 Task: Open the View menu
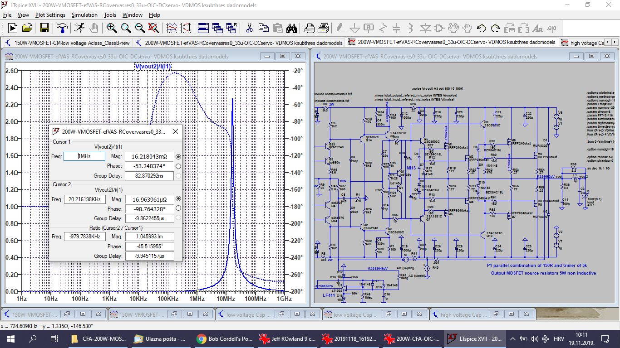click(23, 14)
